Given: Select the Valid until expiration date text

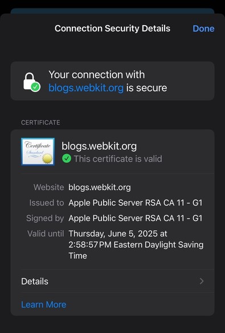Looking at the screenshot, I should (136, 244).
